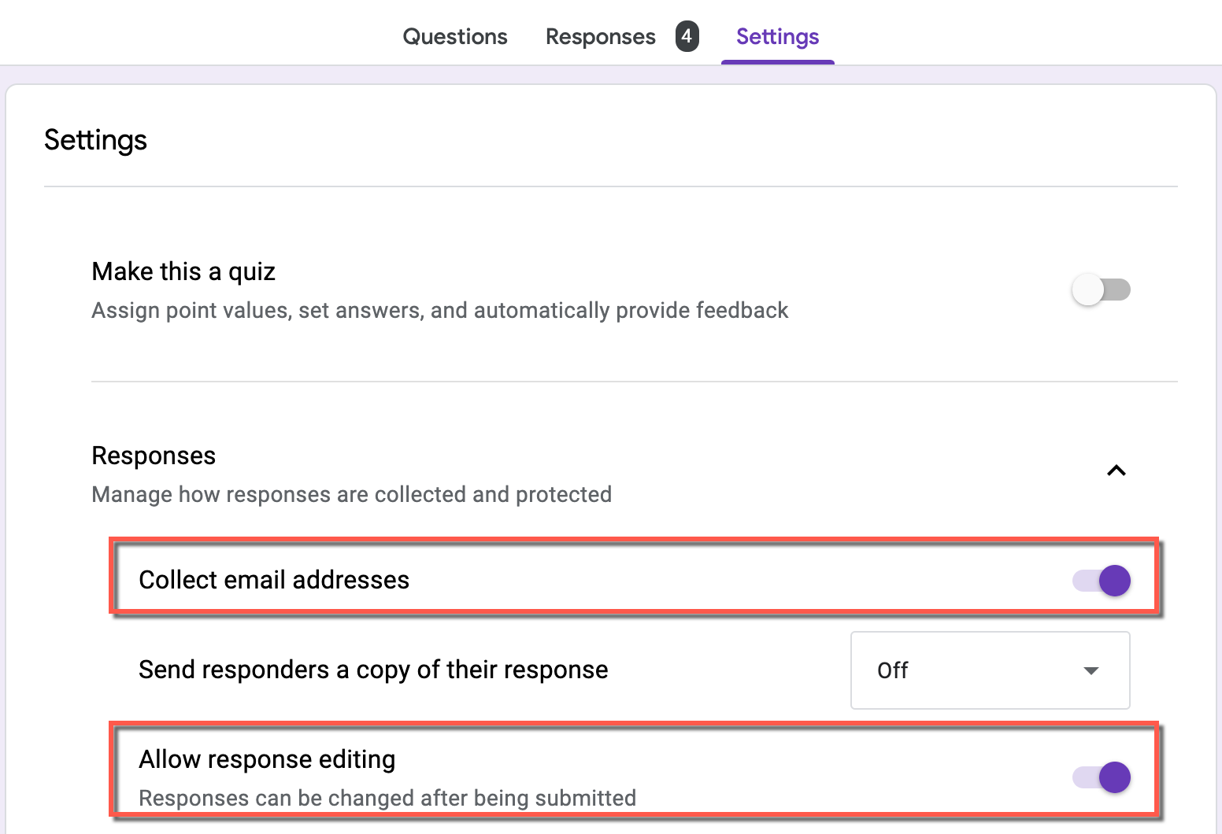Click Send responders a copy of their response label
The image size is (1222, 834).
click(373, 670)
